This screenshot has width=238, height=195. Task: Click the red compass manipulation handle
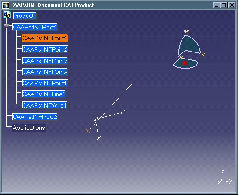coord(185,63)
